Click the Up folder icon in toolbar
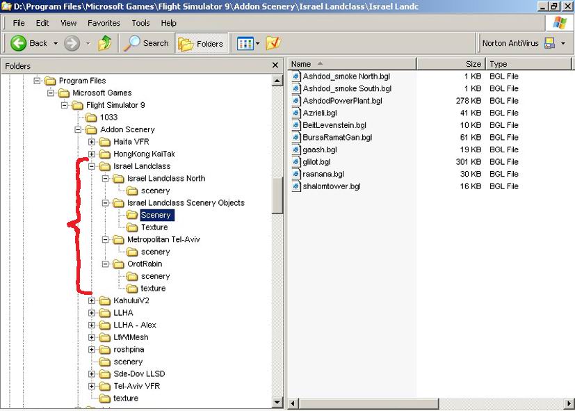The width and height of the screenshot is (575, 411). point(105,43)
